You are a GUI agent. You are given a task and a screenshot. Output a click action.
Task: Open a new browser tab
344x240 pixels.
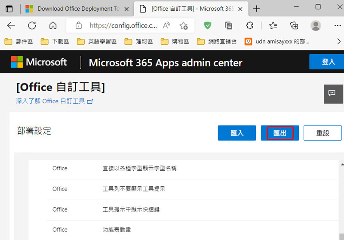click(256, 9)
